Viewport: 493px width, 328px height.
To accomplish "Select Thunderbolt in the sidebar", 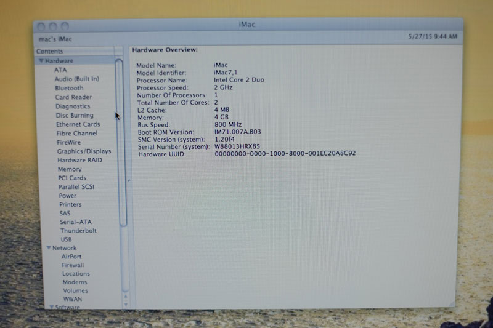I will click(x=76, y=230).
